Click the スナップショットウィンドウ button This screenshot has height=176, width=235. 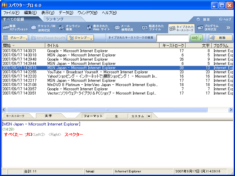(48, 38)
